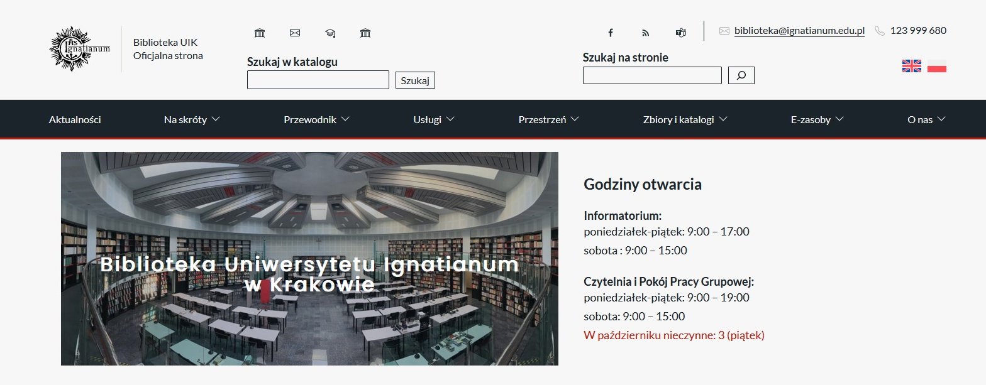Image resolution: width=986 pixels, height=385 pixels.
Task: Open the envelope icon beside the graduation cap
Action: coord(295,33)
